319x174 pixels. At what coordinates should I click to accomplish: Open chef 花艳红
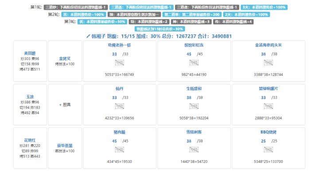(30, 140)
